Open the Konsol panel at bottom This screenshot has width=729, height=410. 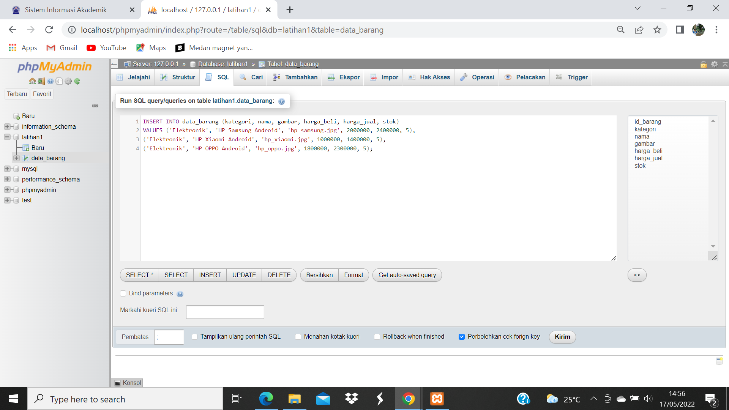pyautogui.click(x=131, y=383)
